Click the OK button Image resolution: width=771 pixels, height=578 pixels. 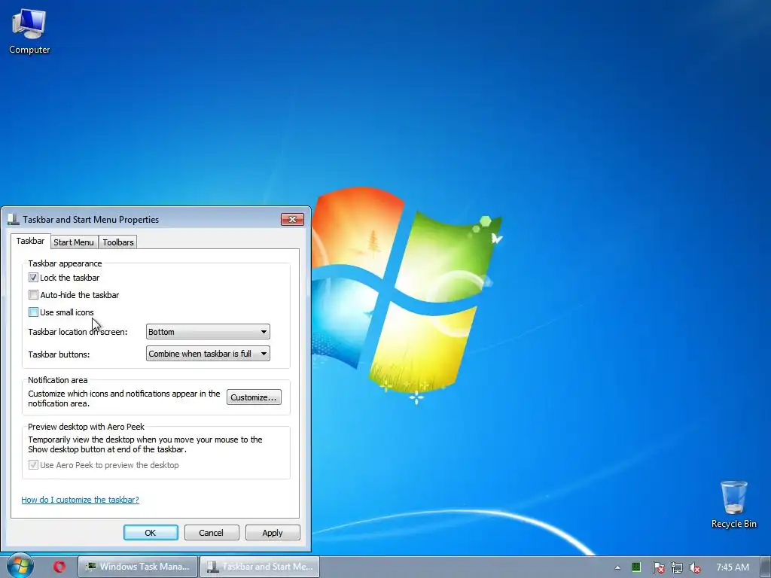click(x=151, y=533)
